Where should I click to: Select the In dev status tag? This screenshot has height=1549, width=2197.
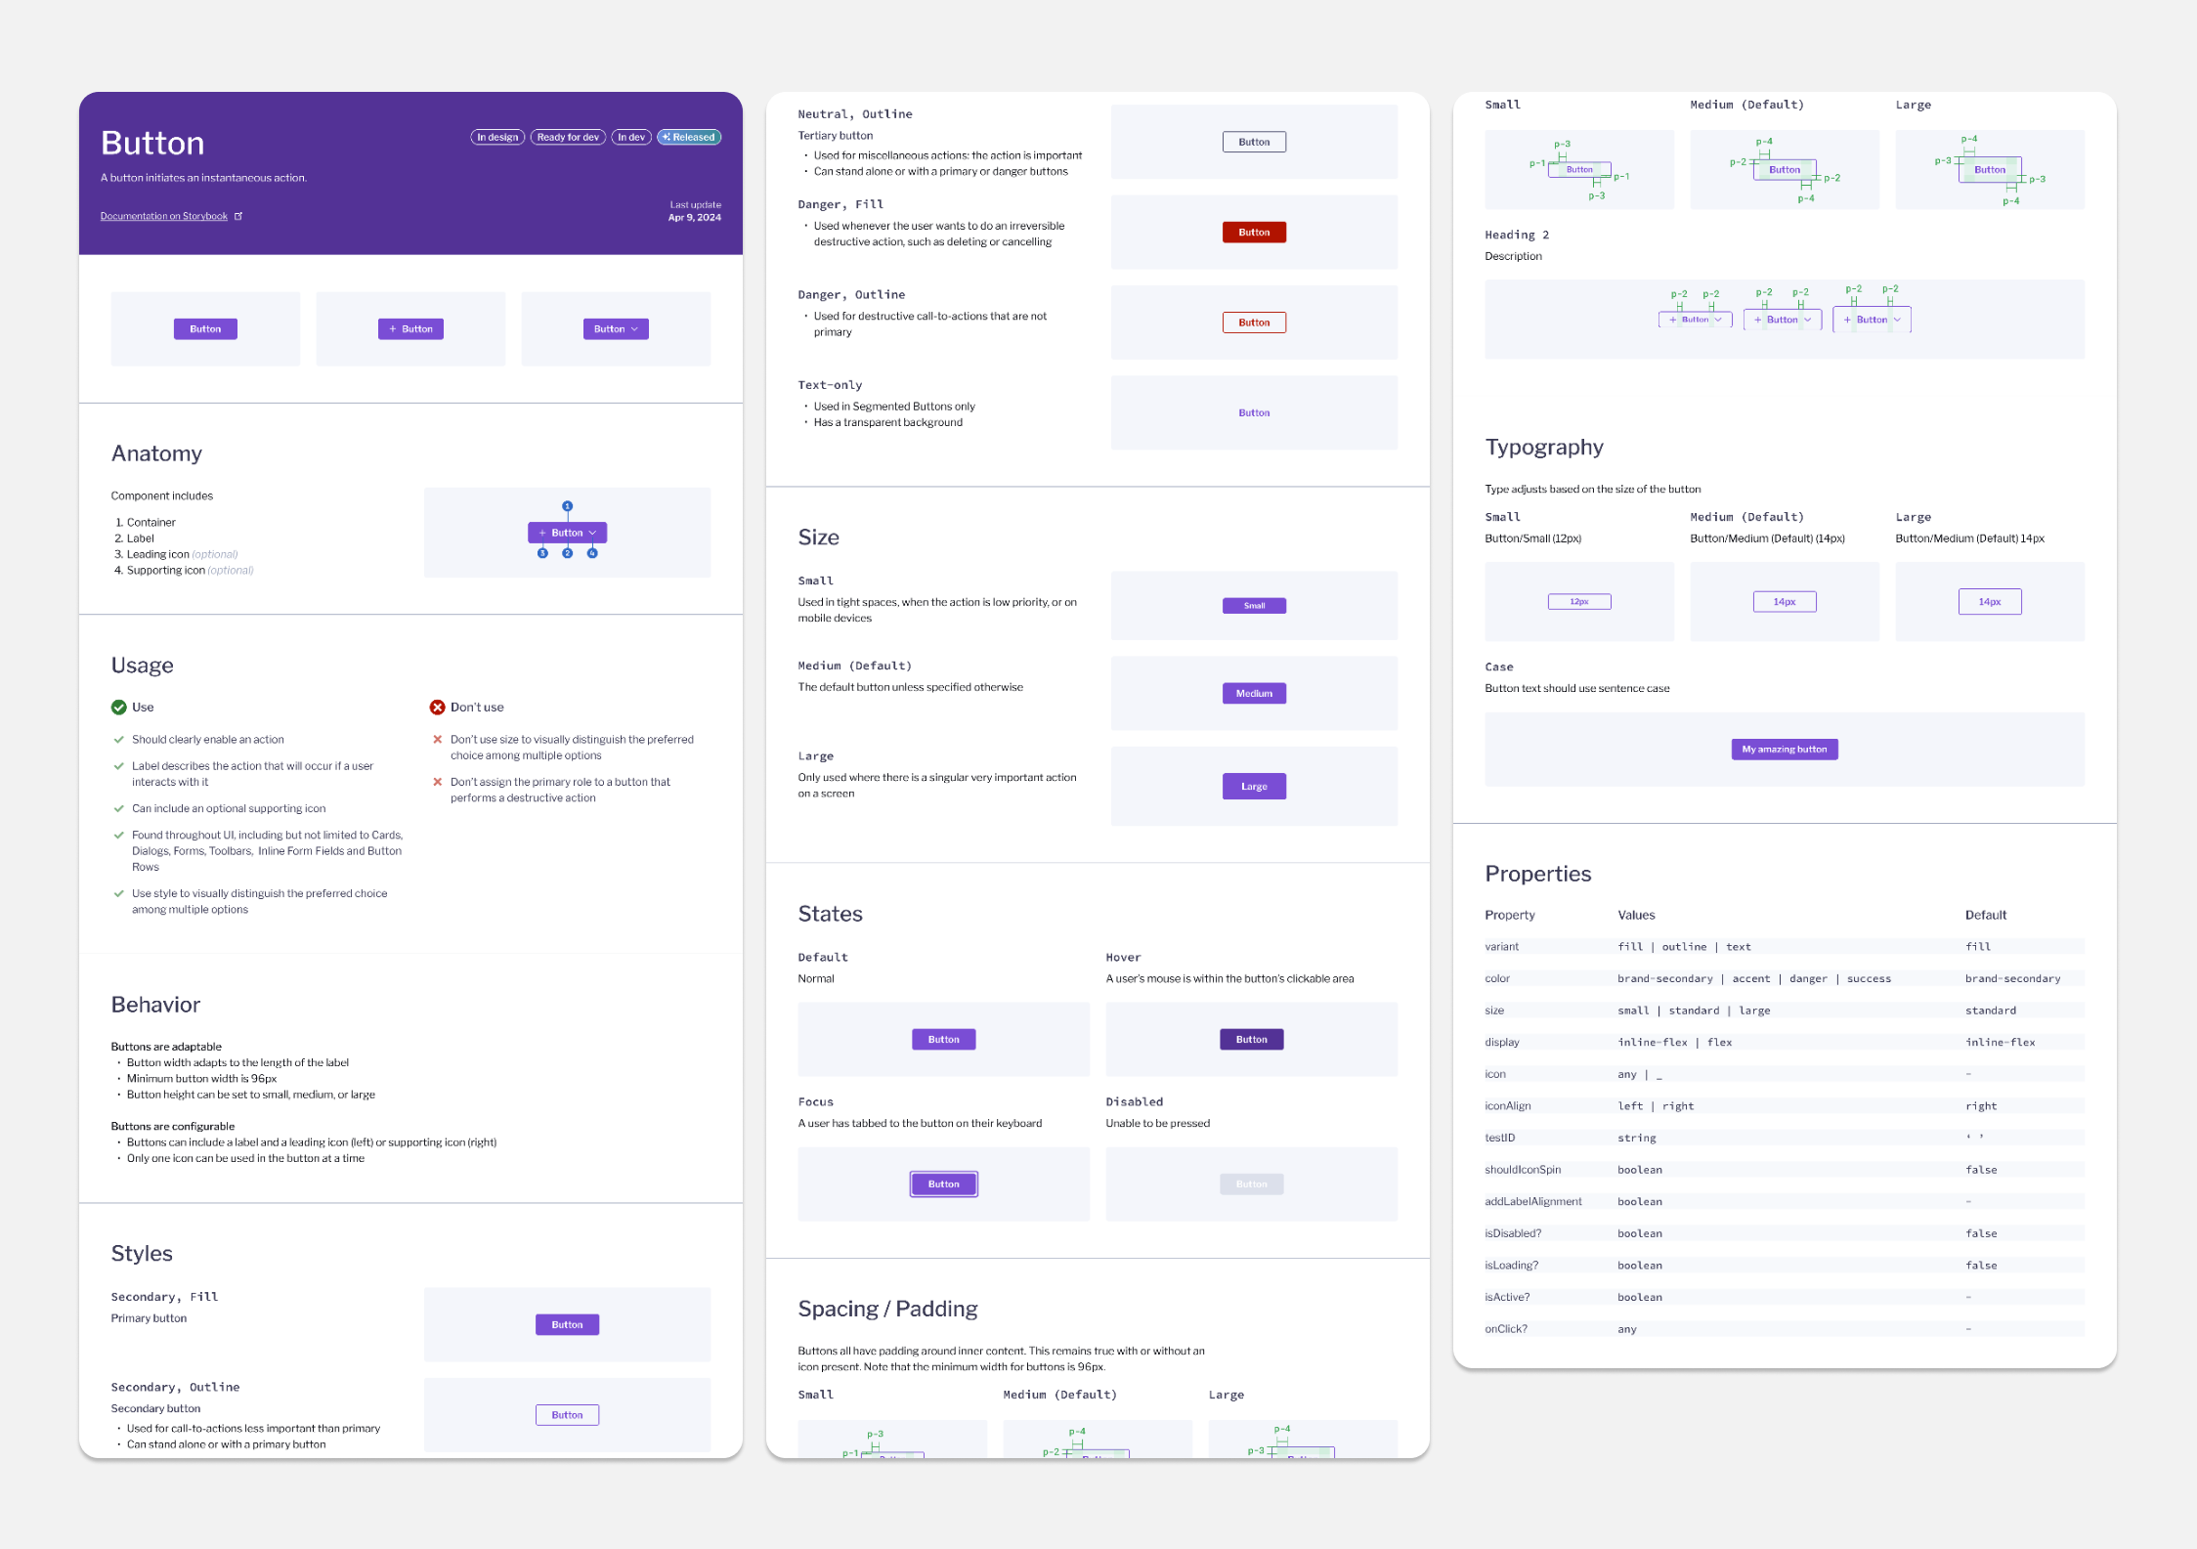pyautogui.click(x=631, y=137)
